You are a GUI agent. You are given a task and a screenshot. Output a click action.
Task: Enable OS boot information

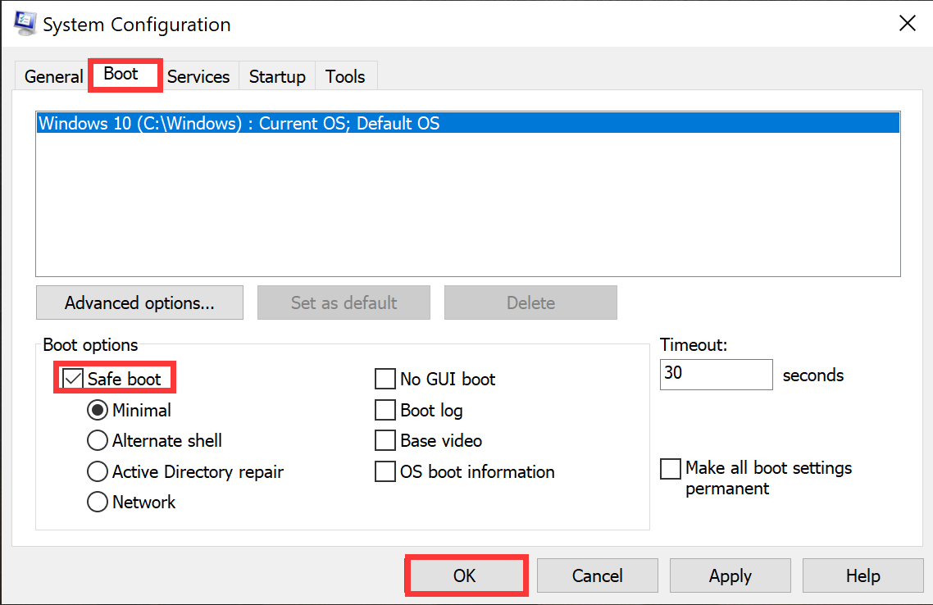point(385,471)
